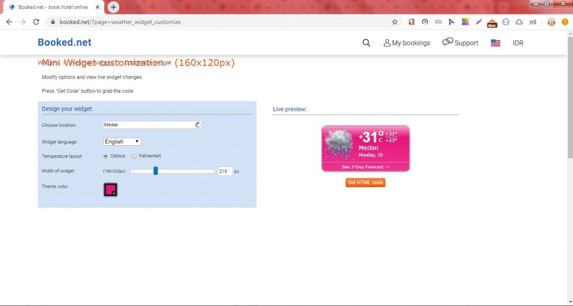Reload the Booked.net page

(x=36, y=22)
